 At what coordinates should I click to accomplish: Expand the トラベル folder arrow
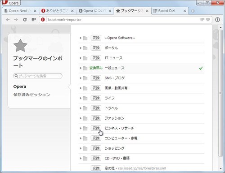pos(81,108)
